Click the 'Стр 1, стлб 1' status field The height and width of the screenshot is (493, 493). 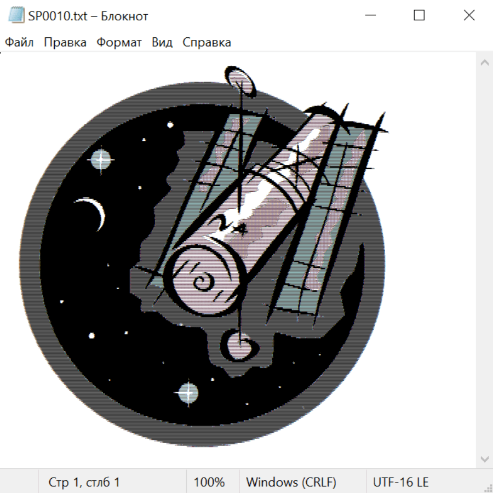pos(84,482)
